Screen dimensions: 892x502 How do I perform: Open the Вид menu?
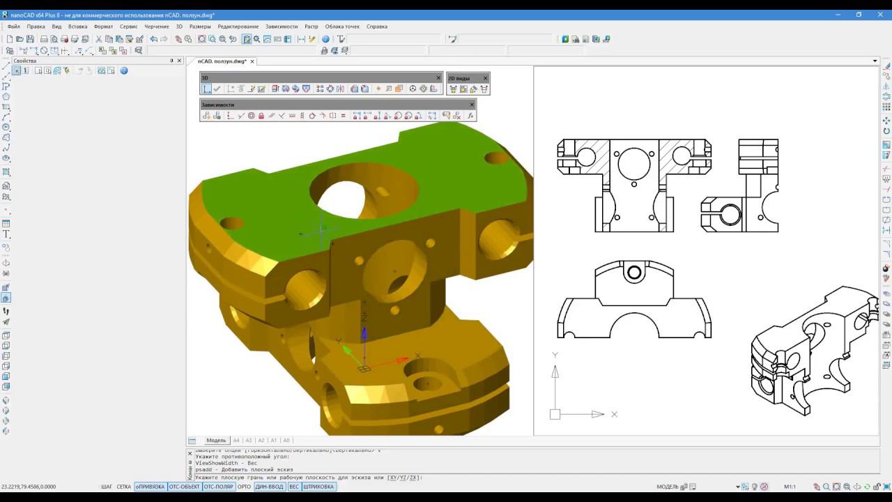pyautogui.click(x=56, y=26)
